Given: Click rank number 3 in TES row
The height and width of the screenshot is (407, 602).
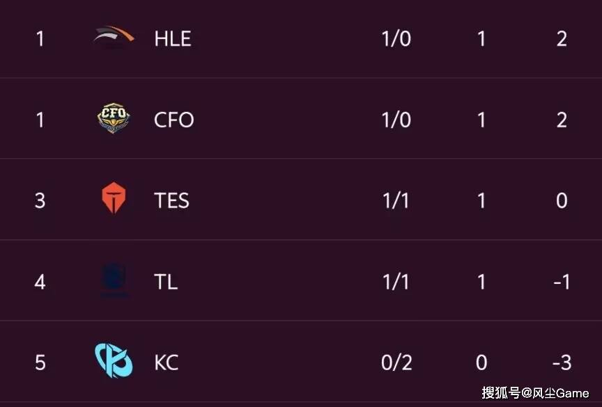Looking at the screenshot, I should [40, 200].
